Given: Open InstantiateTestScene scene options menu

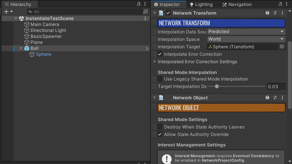Looking at the screenshot, I should pyautogui.click(x=145, y=18).
